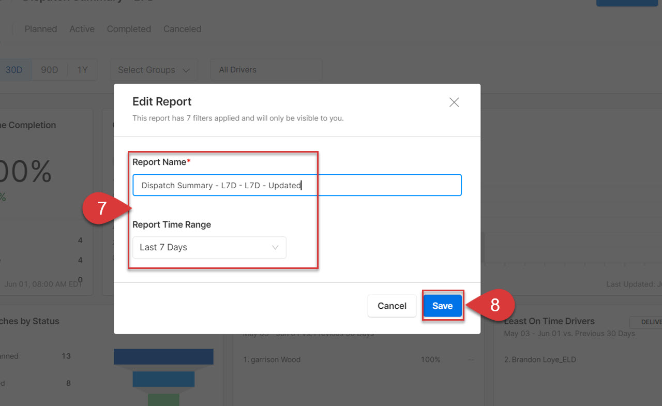This screenshot has width=662, height=406.
Task: Open the All Drivers filter field
Action: tap(266, 70)
